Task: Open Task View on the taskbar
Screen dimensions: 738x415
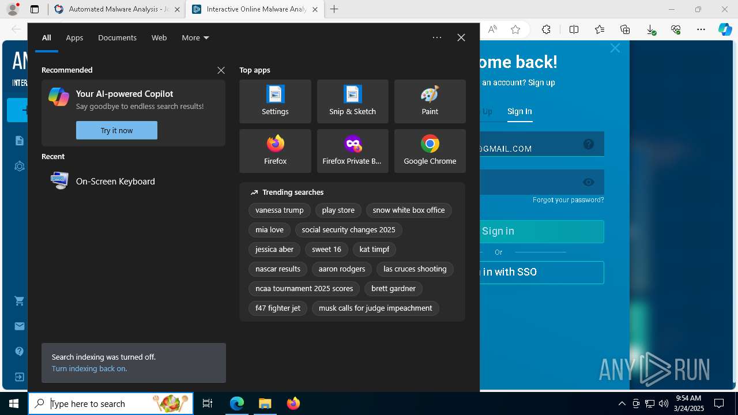Action: [x=208, y=403]
